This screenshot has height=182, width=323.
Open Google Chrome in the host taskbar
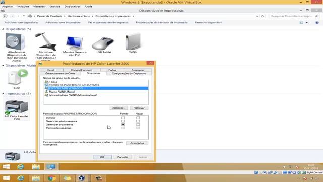click(x=51, y=178)
